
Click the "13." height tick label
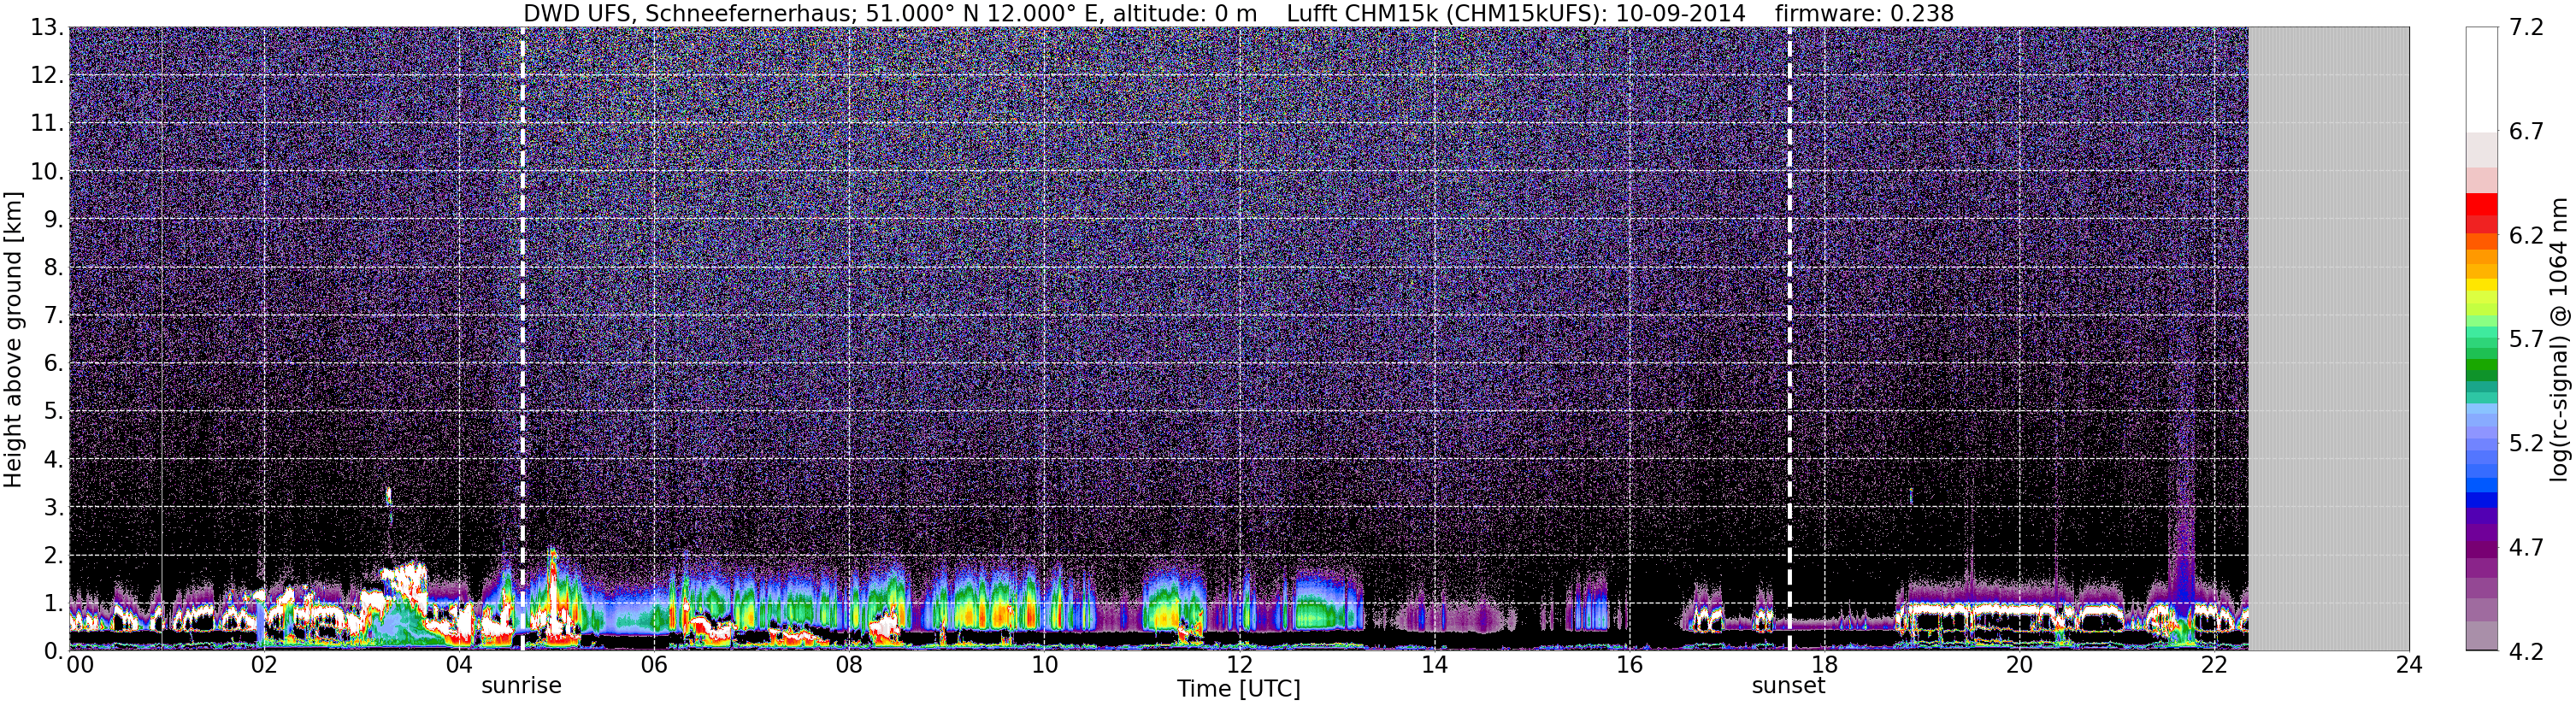click(46, 28)
